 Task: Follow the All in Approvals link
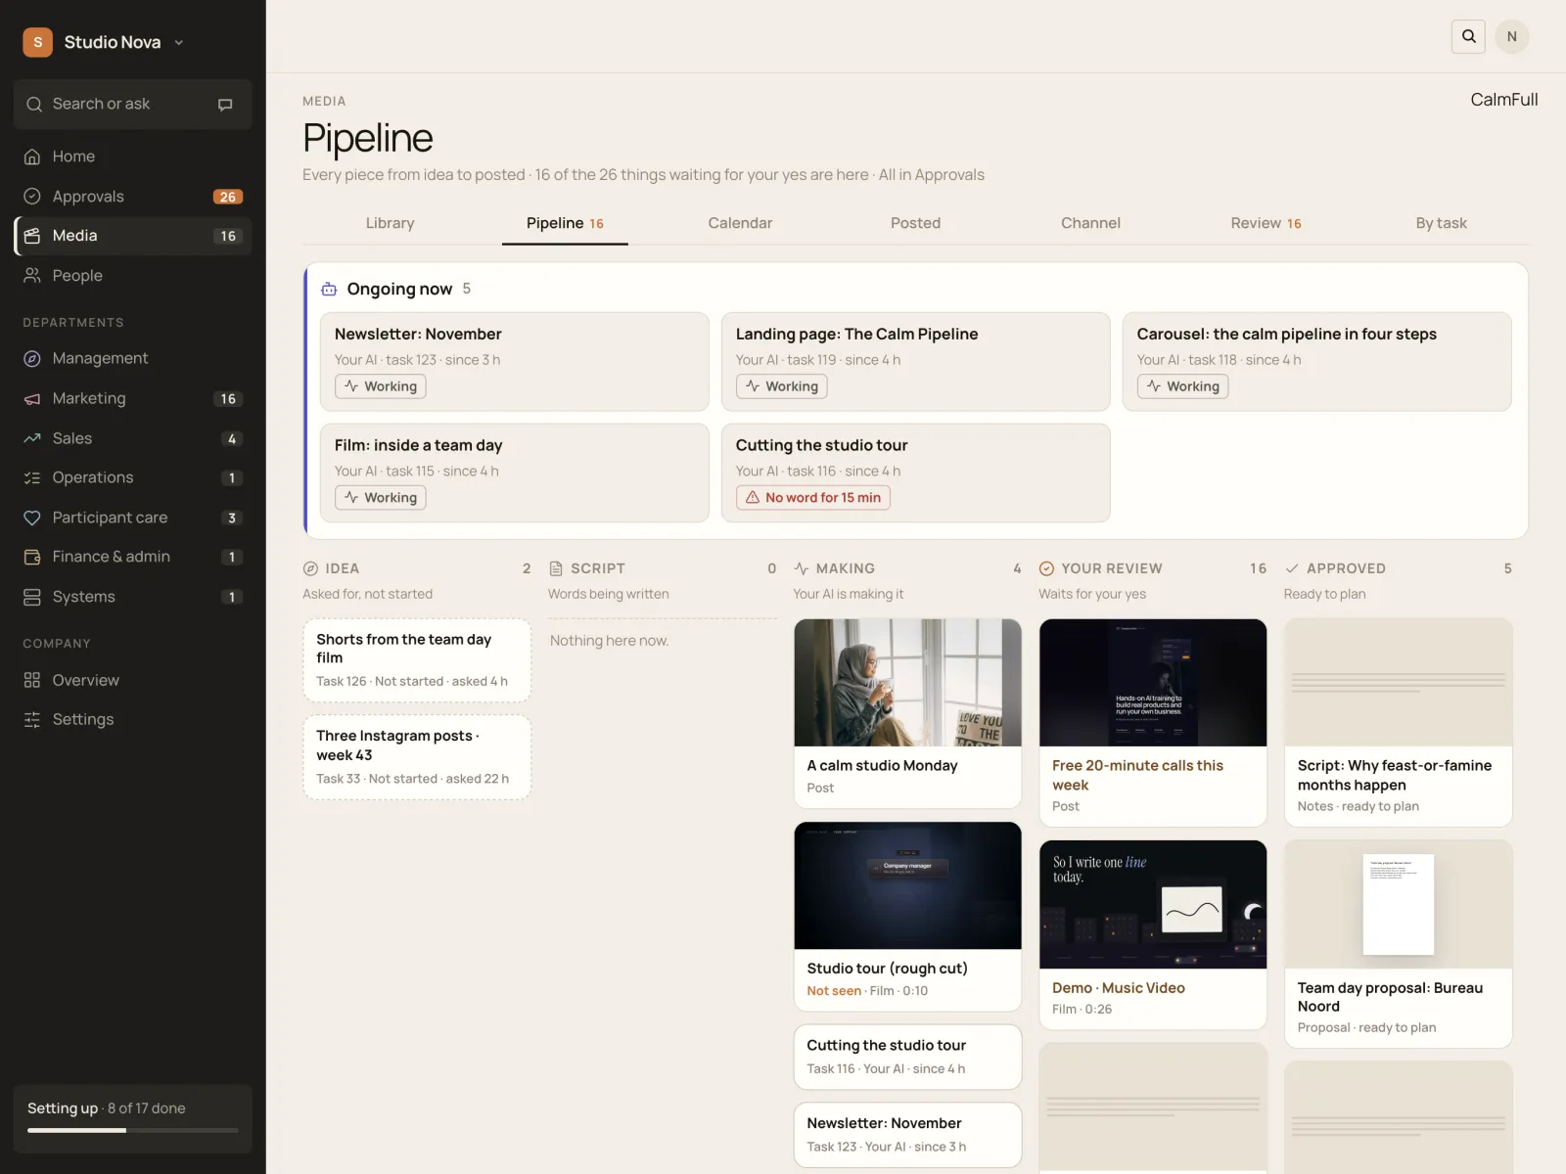pyautogui.click(x=932, y=175)
